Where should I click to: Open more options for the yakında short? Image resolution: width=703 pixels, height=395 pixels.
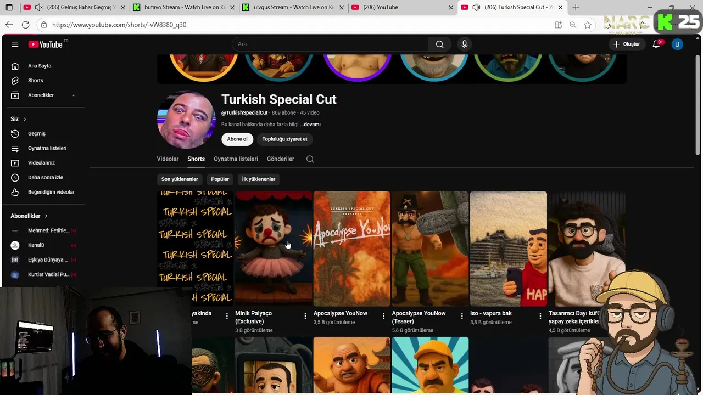[227, 316]
